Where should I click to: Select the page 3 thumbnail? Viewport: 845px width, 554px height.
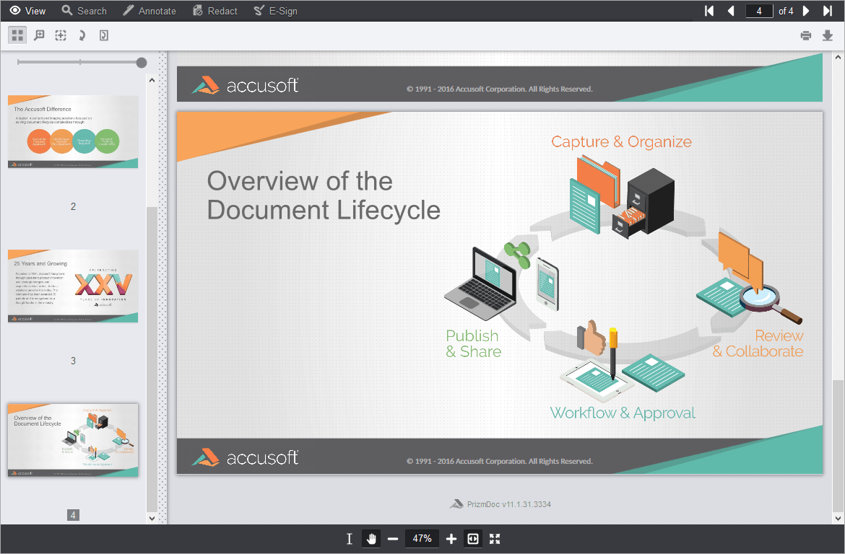[x=72, y=286]
